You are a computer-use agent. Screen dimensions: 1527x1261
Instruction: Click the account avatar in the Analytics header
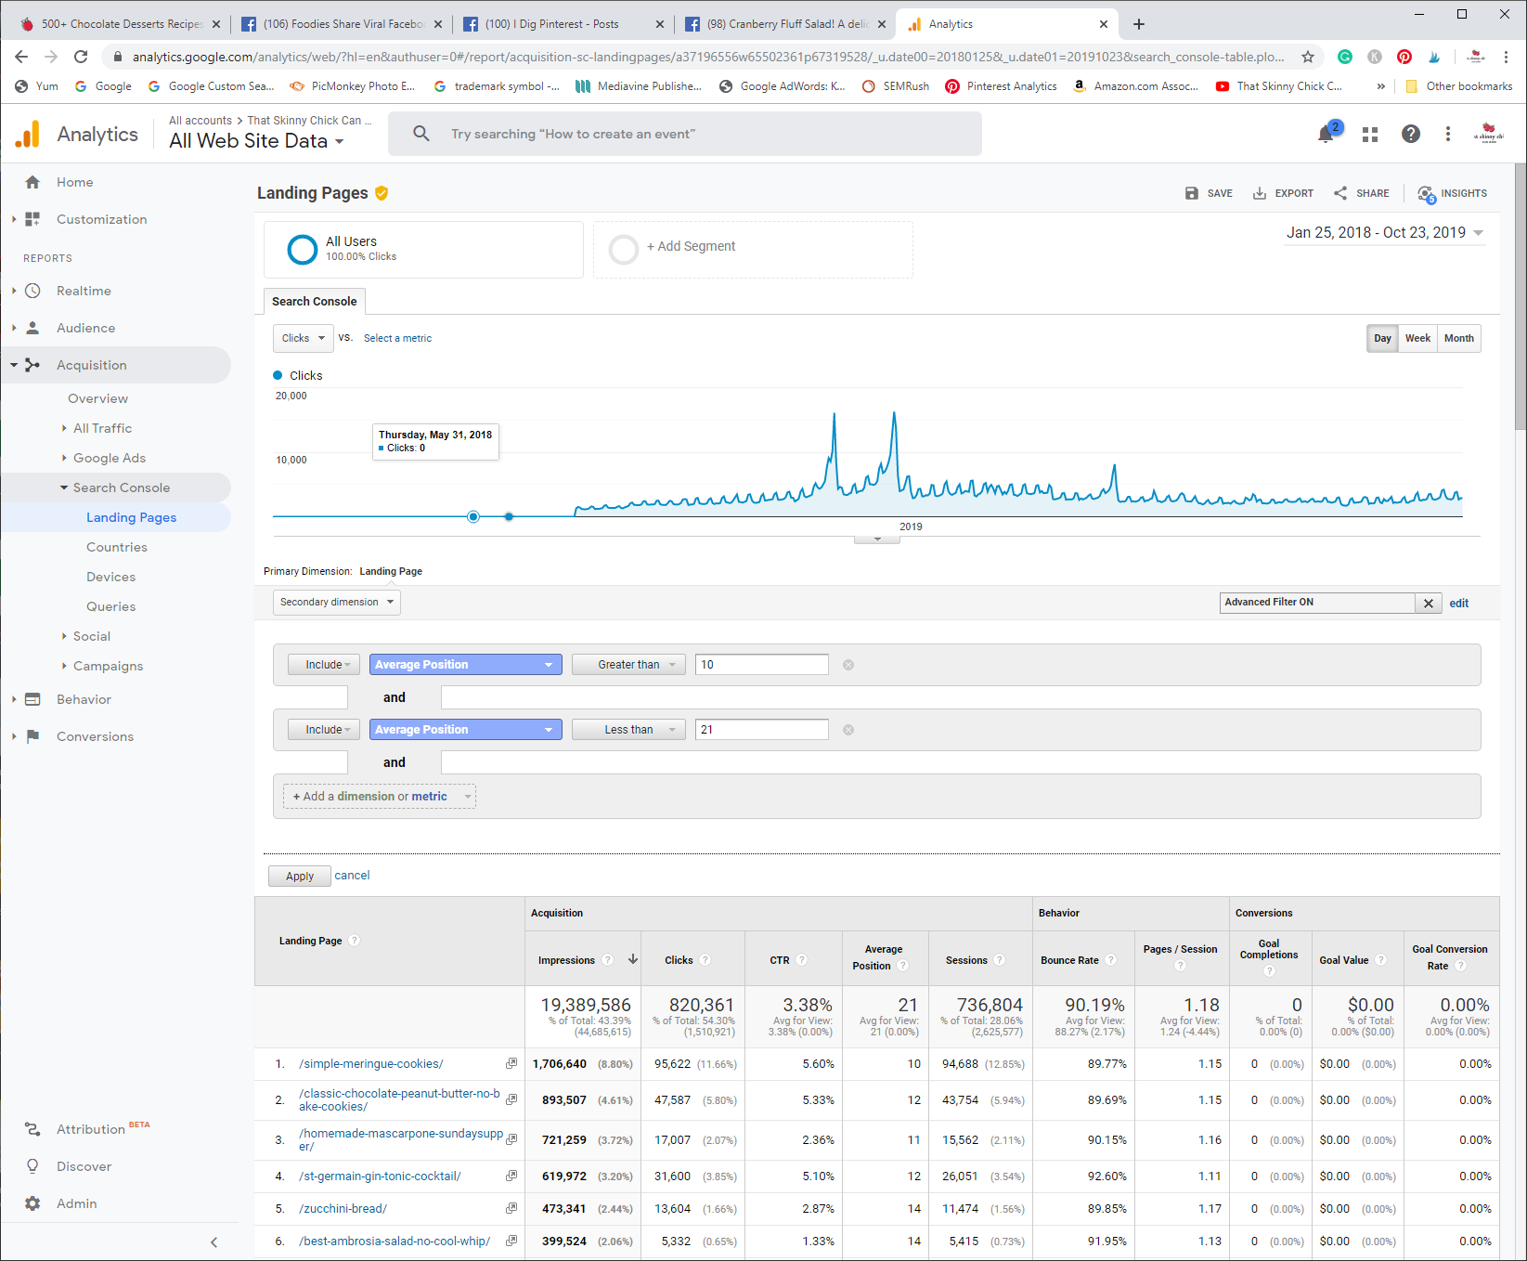1489,134
